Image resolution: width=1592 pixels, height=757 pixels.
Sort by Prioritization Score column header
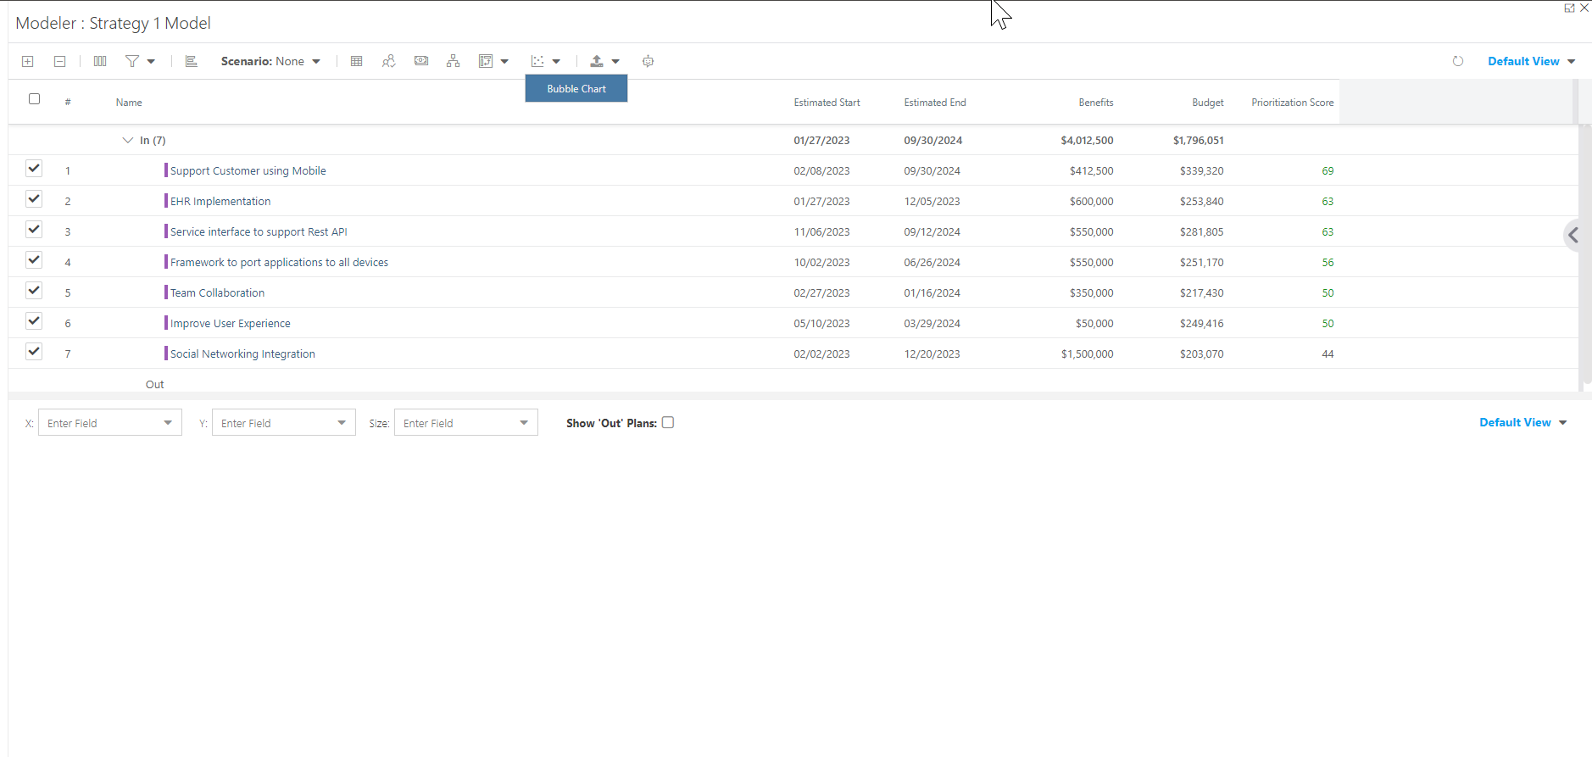tap(1293, 103)
